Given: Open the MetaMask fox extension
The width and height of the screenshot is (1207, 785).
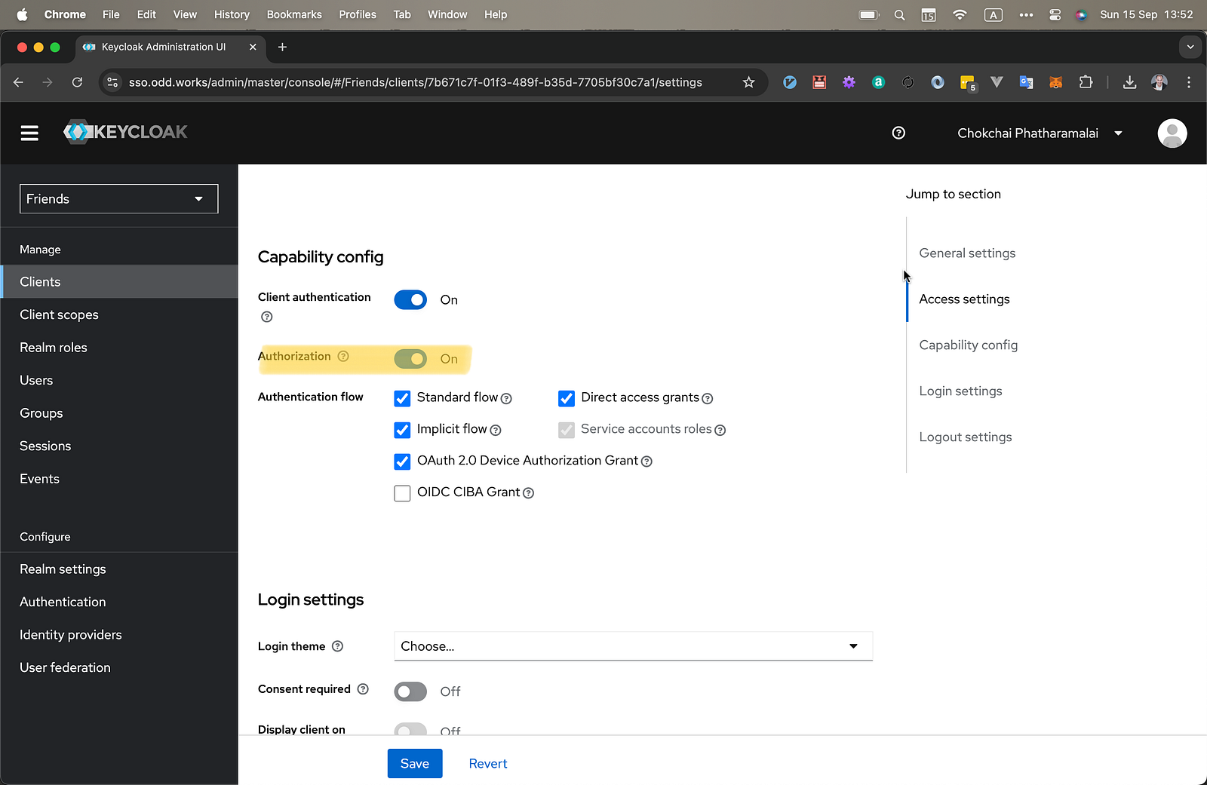Looking at the screenshot, I should [1056, 82].
